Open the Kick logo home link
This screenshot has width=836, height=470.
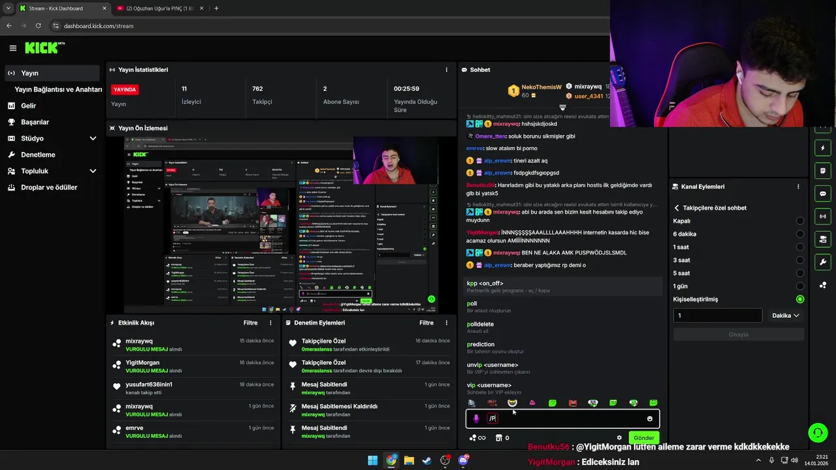44,48
